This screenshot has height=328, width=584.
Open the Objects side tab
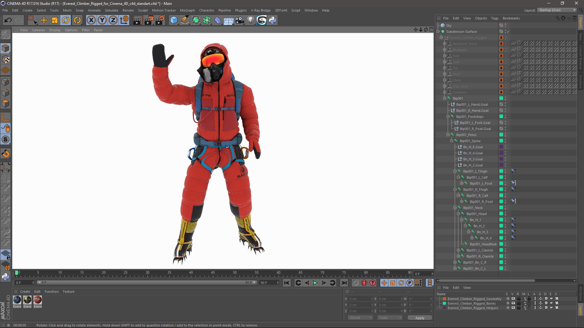tap(581, 22)
